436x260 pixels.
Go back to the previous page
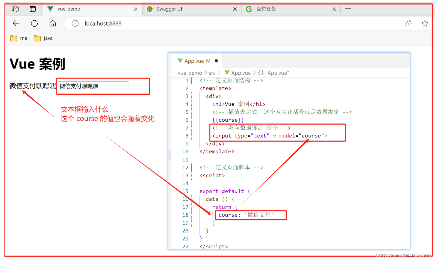[x=16, y=23]
